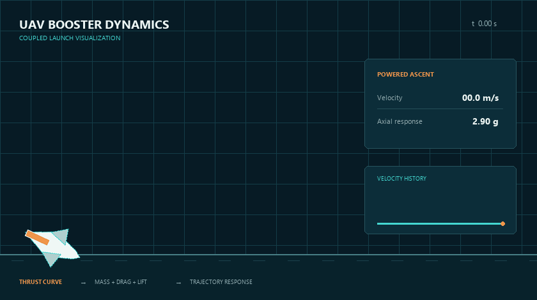Select the THRUST CURVE stage label
The width and height of the screenshot is (537, 300).
pos(40,282)
